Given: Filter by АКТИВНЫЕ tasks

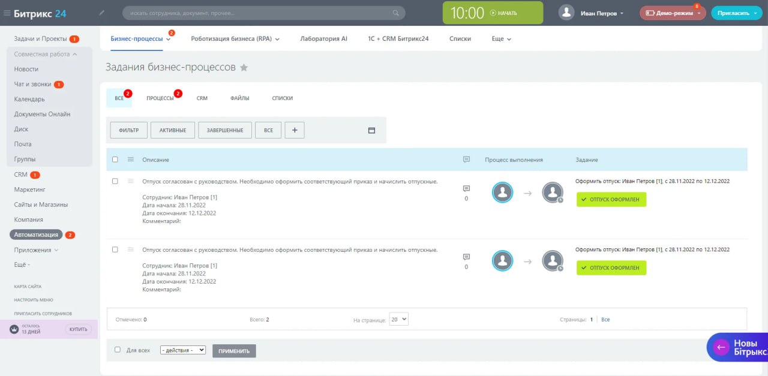Looking at the screenshot, I should click(x=173, y=130).
